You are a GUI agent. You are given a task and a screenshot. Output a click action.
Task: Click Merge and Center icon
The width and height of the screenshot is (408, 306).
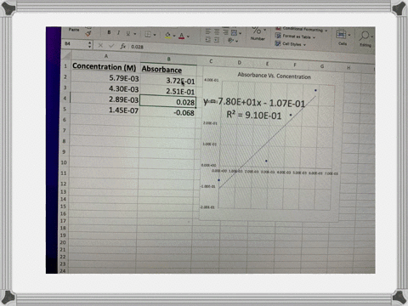point(234,32)
